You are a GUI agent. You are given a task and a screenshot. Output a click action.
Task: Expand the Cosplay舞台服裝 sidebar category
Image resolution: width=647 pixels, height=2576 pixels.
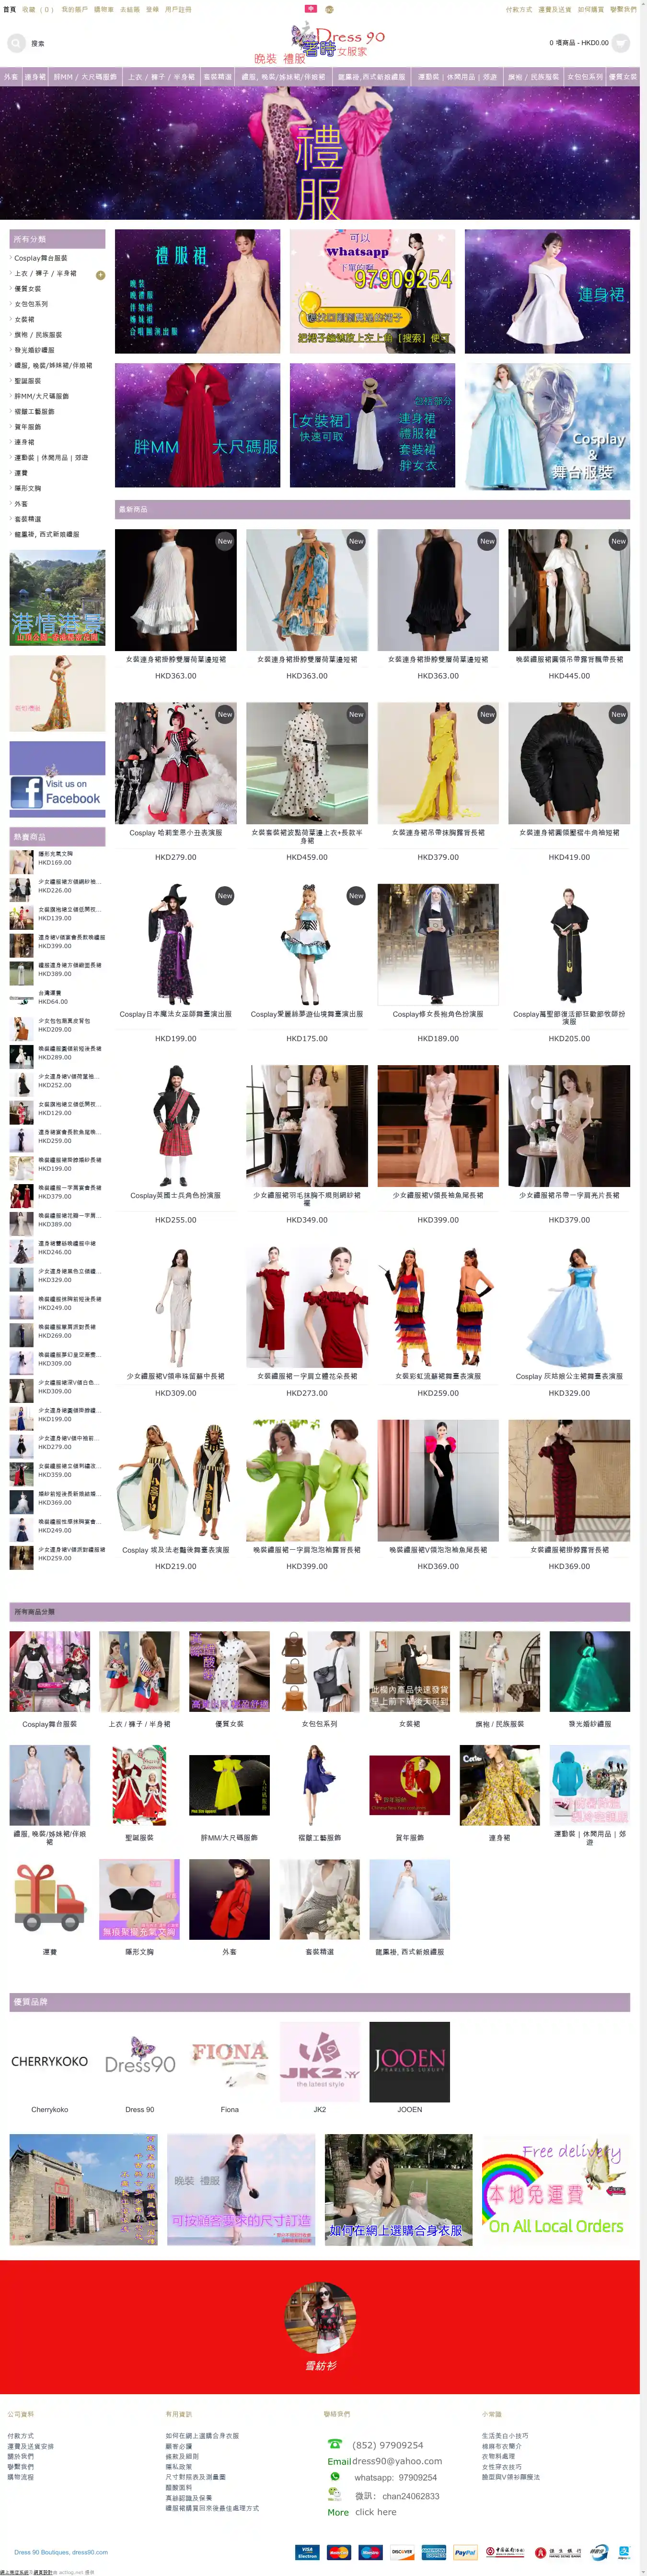point(41,258)
